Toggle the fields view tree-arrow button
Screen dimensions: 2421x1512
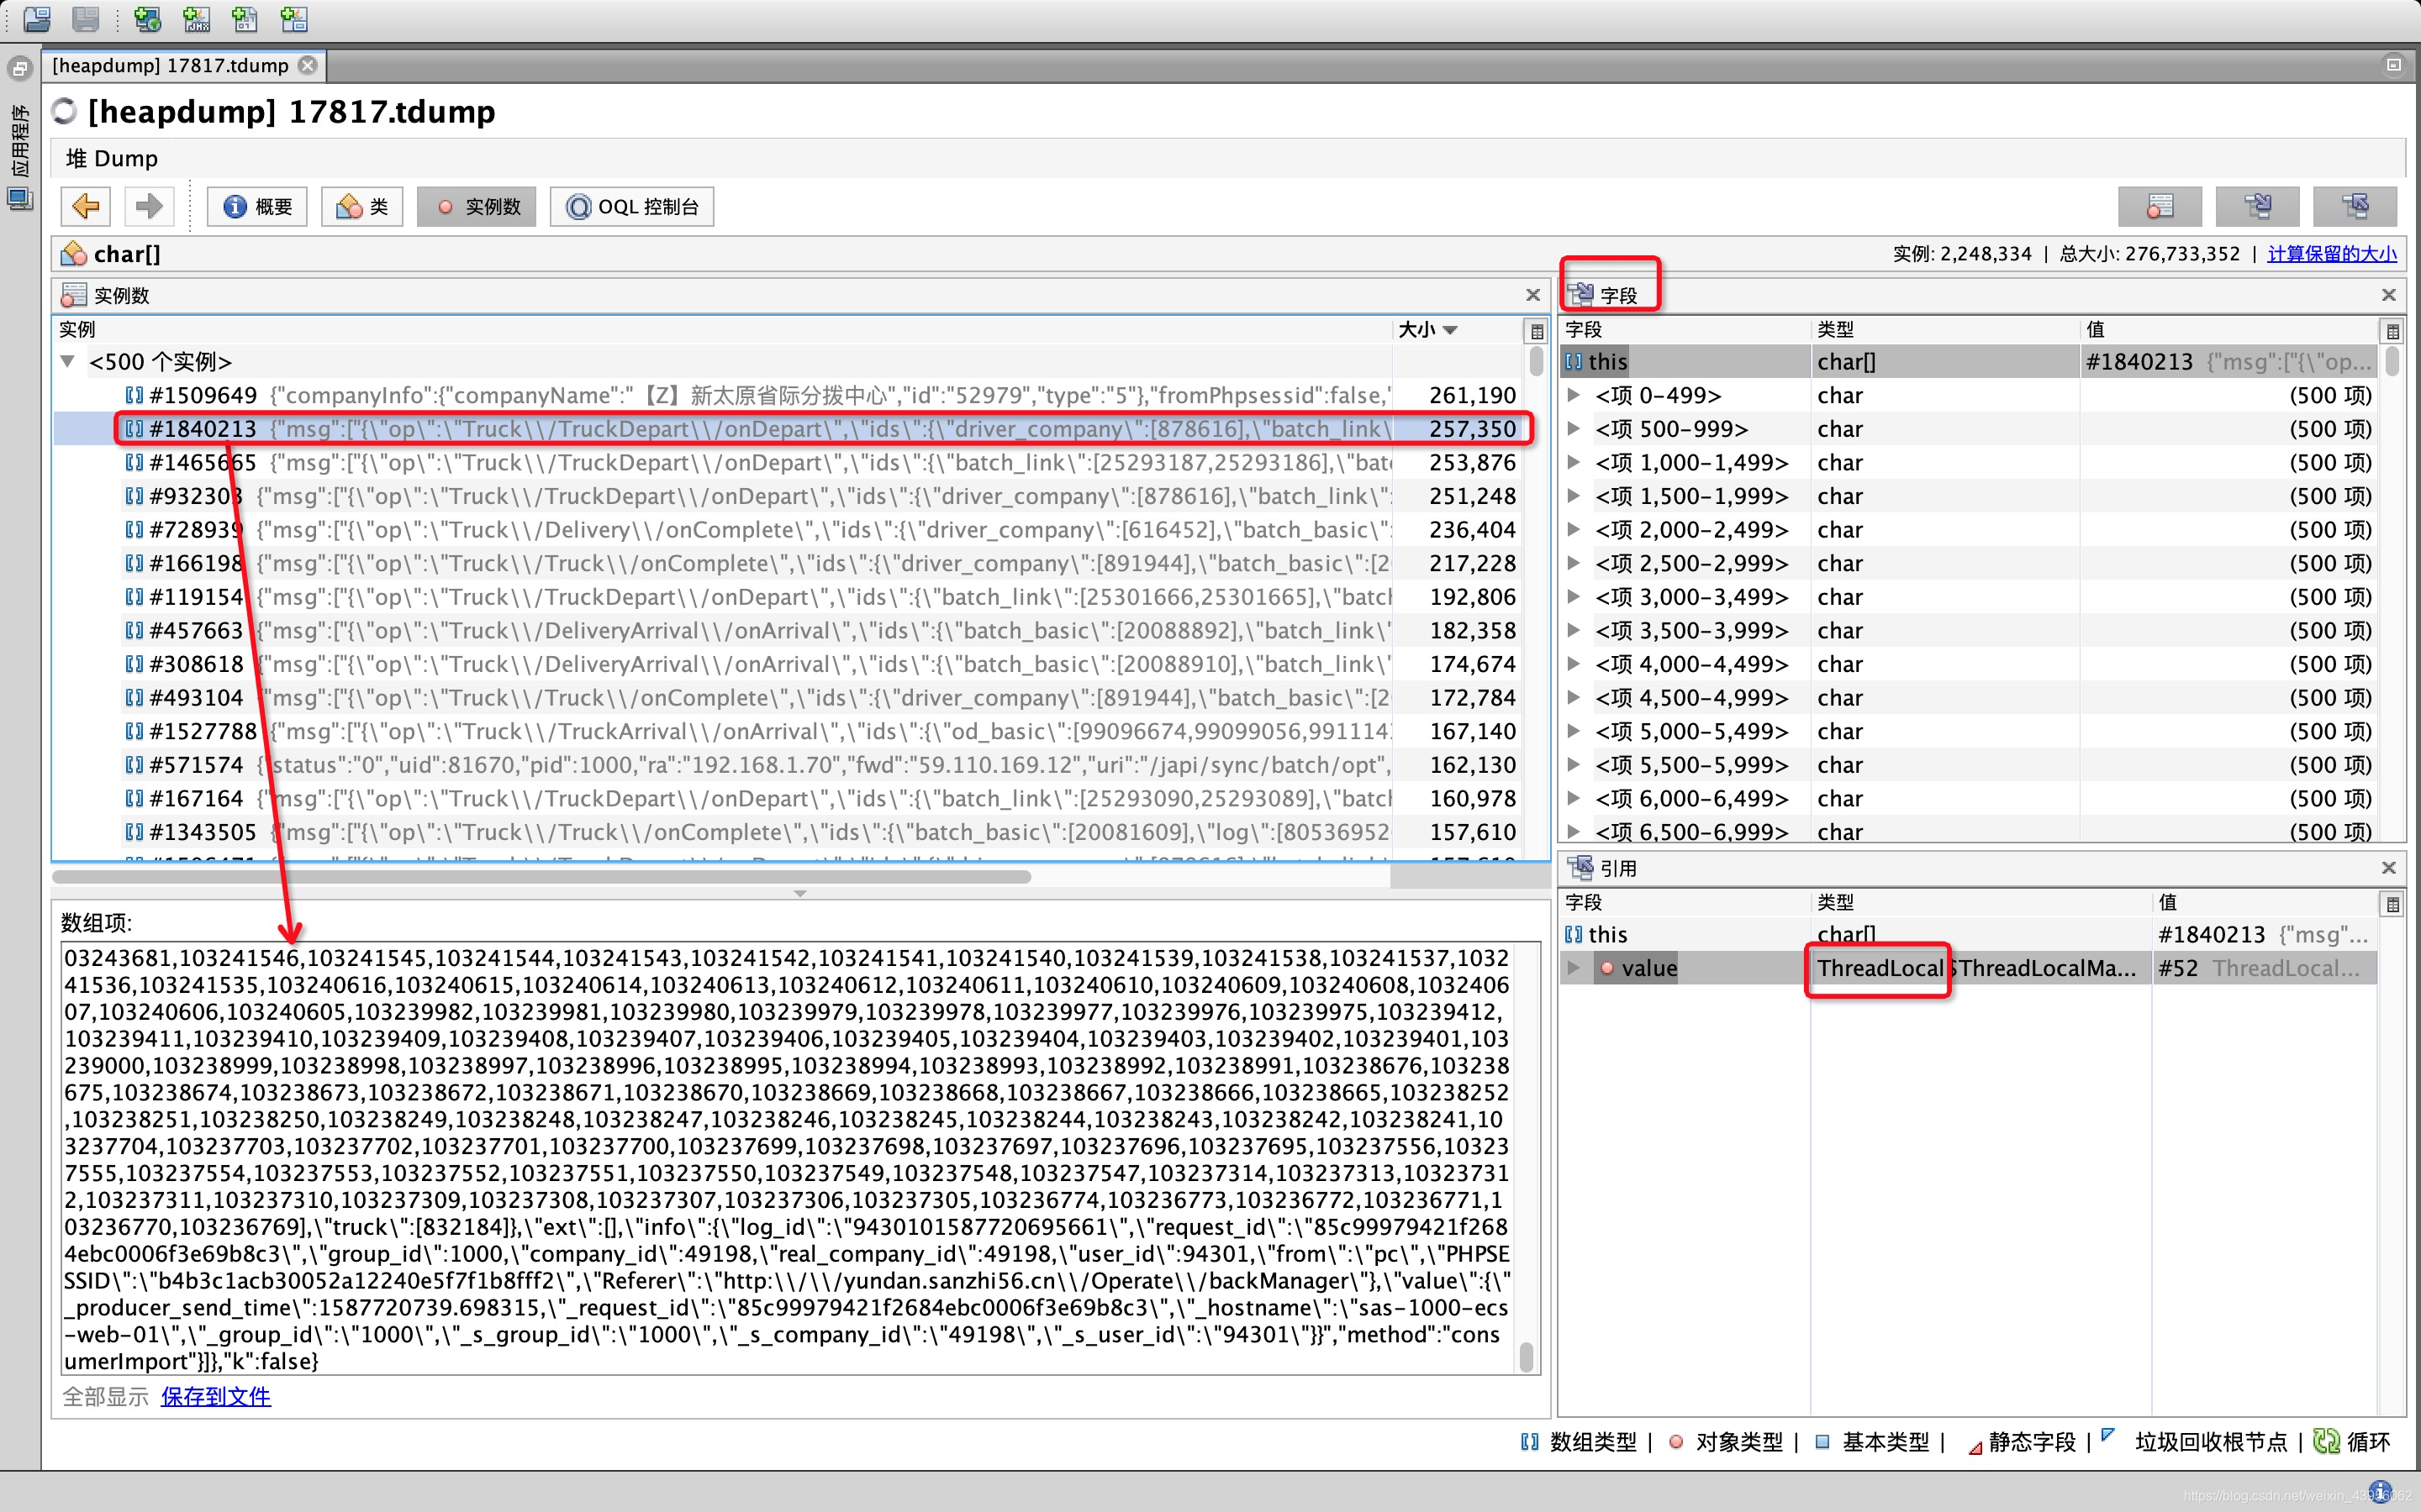coord(2257,207)
